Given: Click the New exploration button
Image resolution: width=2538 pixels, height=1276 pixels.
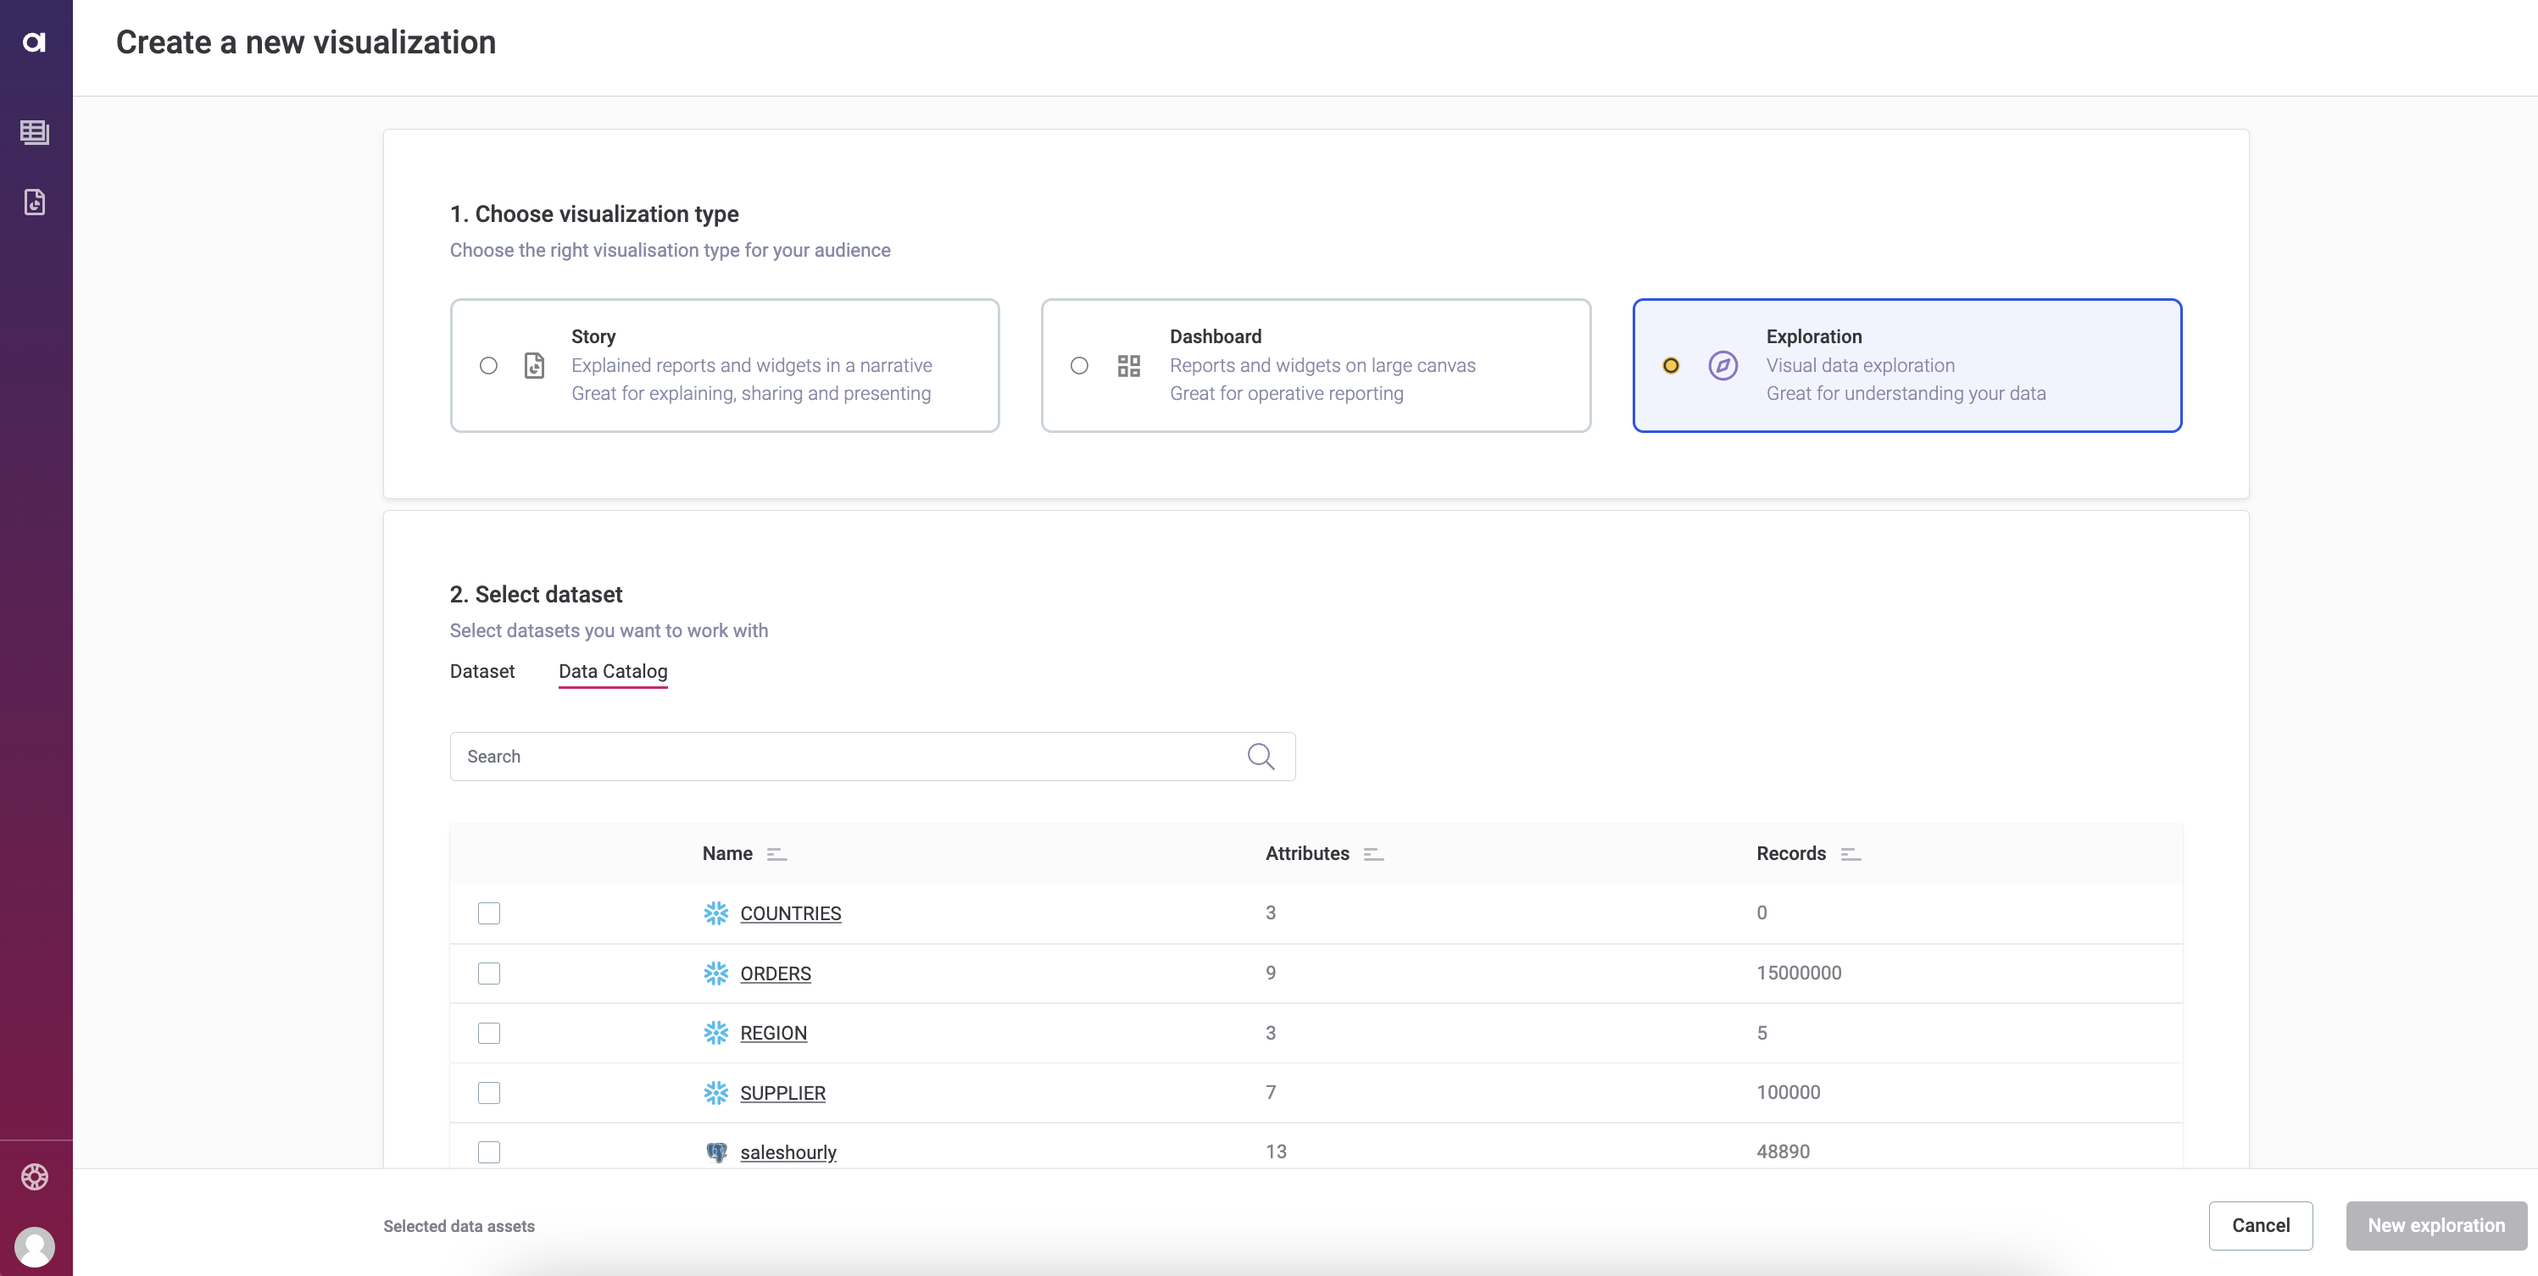Looking at the screenshot, I should tap(2435, 1225).
